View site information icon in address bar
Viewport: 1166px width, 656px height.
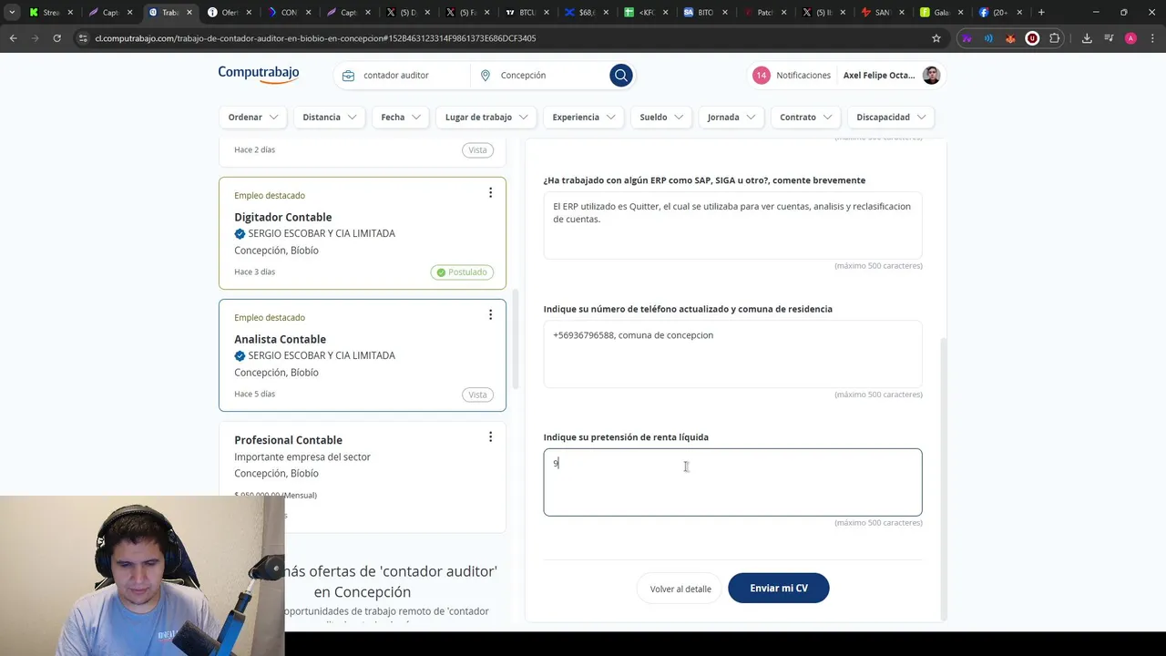[x=83, y=38]
